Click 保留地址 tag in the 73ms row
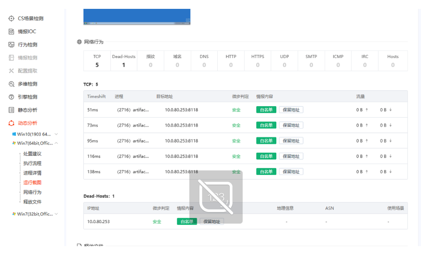This screenshot has width=421, height=259. pos(291,125)
